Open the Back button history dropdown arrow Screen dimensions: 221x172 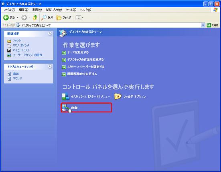coord(18,18)
